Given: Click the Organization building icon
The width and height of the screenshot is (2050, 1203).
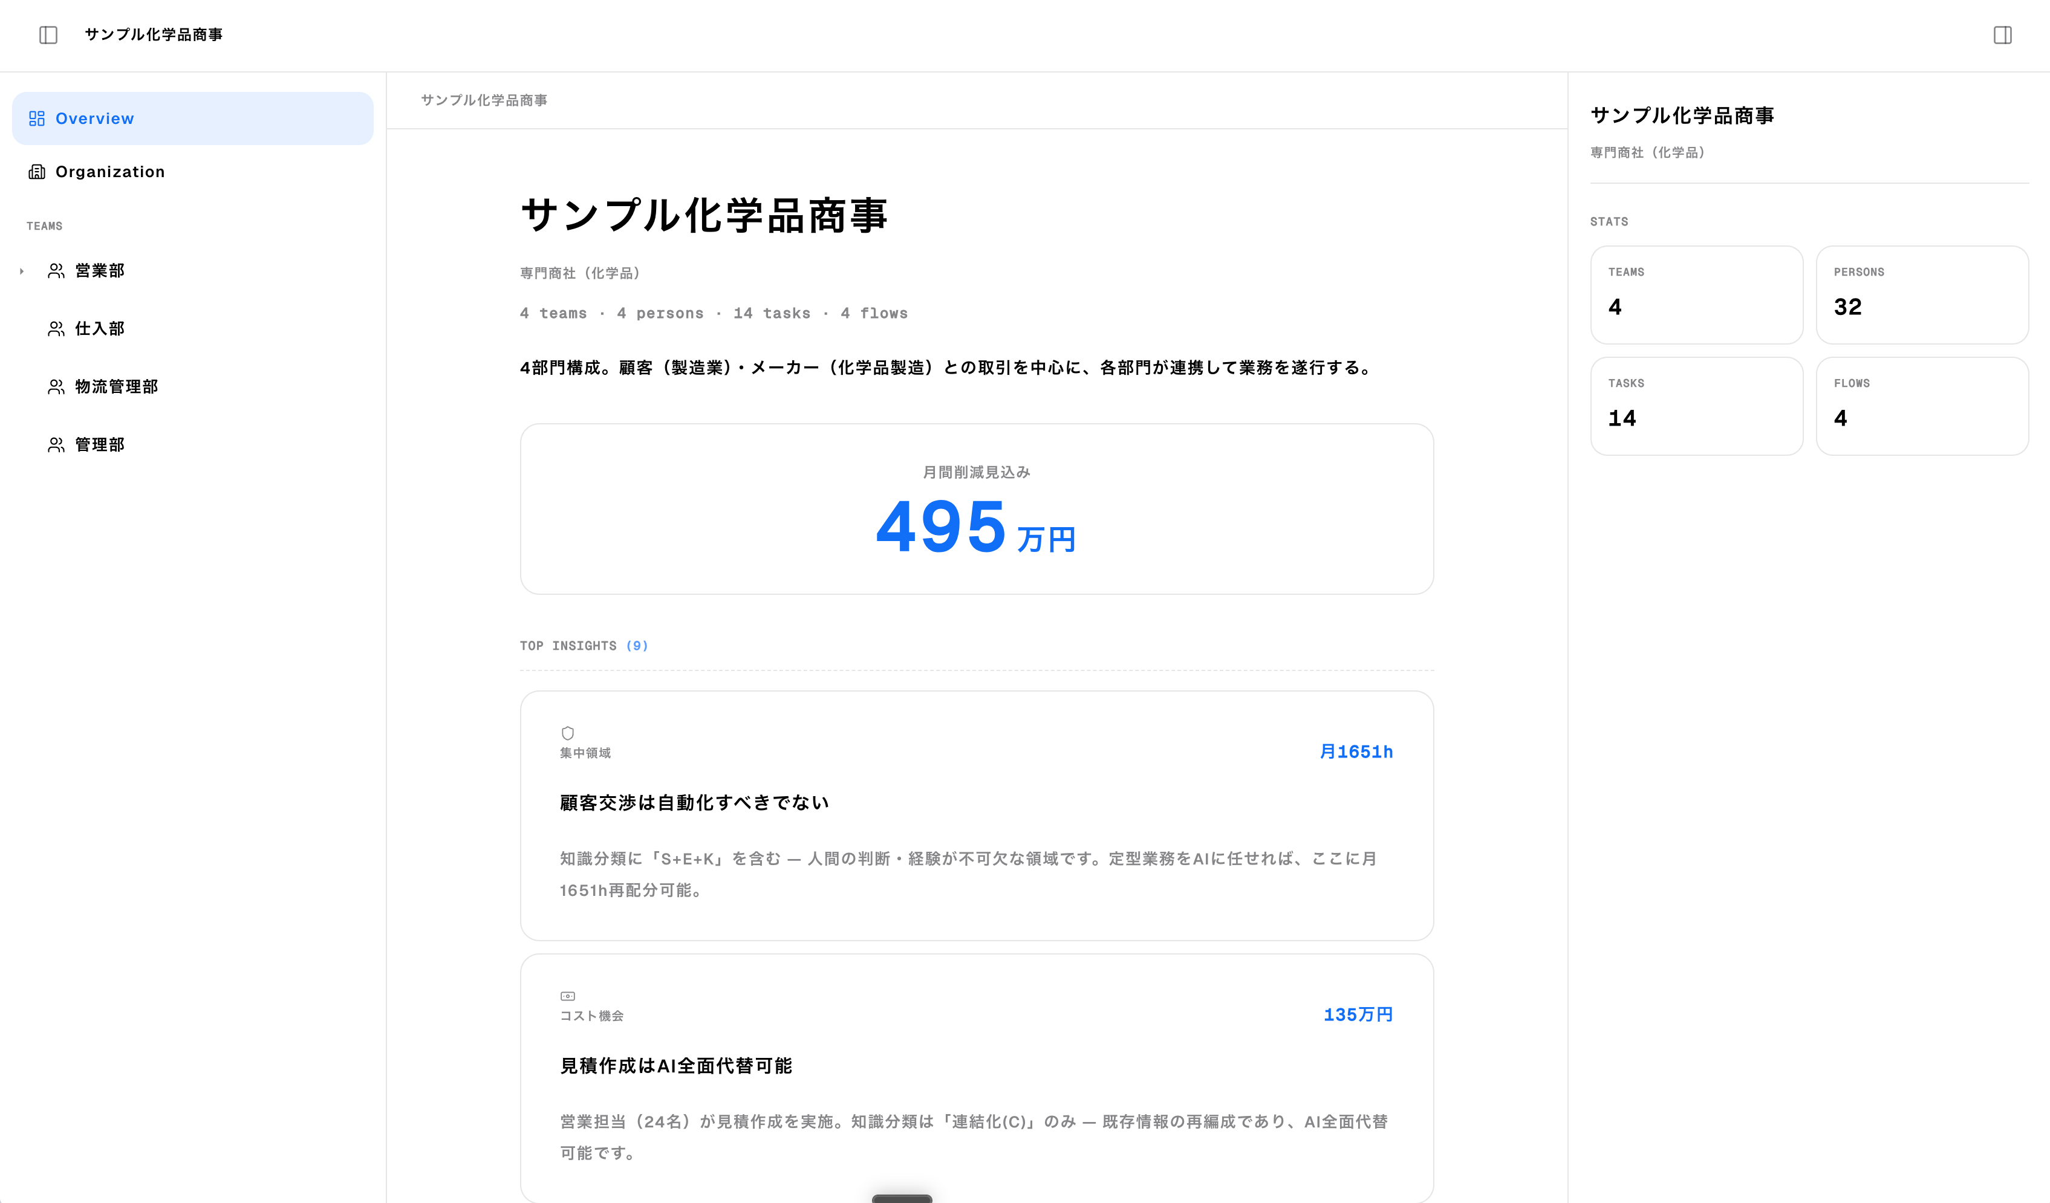Looking at the screenshot, I should (37, 172).
